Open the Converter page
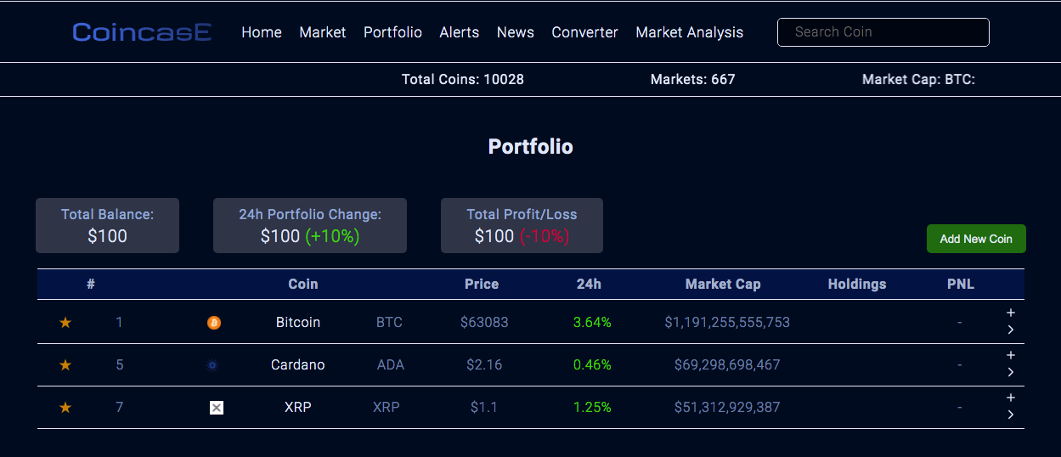Viewport: 1061px width, 457px height. click(584, 32)
